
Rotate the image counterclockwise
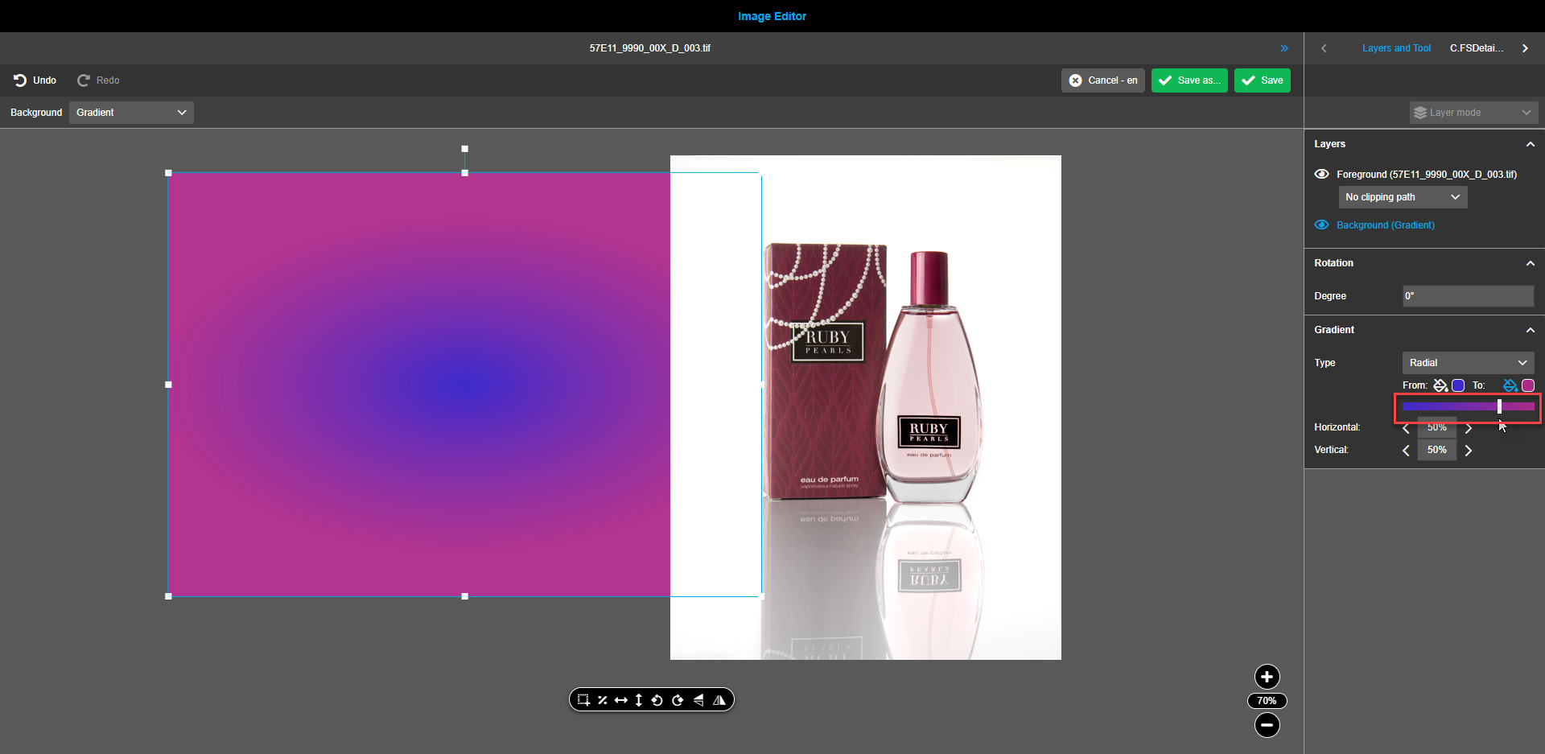tap(657, 699)
